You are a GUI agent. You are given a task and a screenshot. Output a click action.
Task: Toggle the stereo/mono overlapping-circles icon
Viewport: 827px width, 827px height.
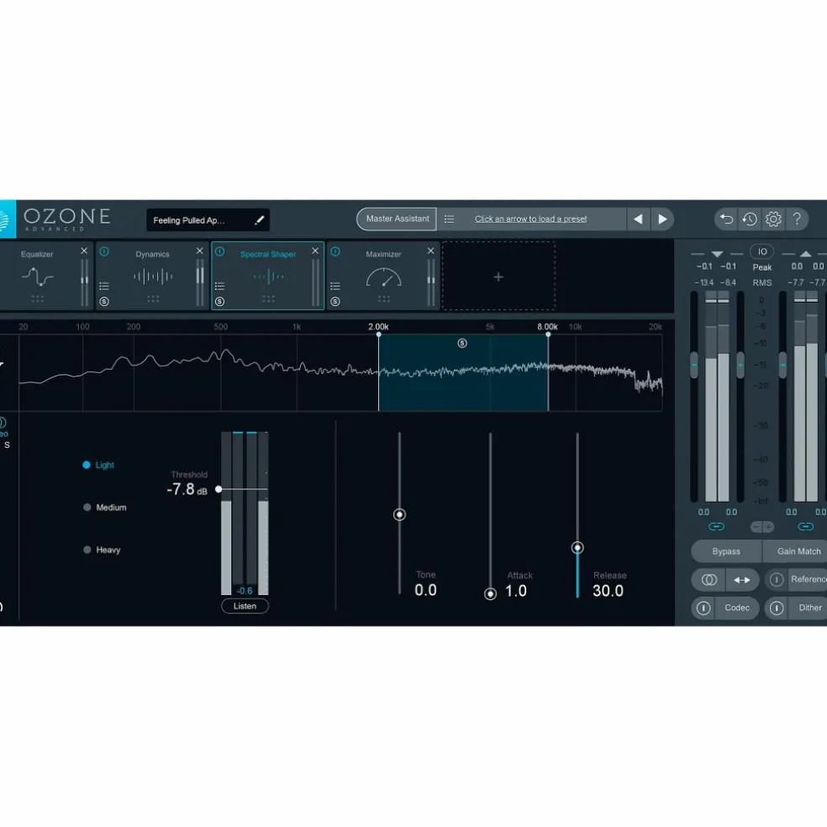point(708,580)
